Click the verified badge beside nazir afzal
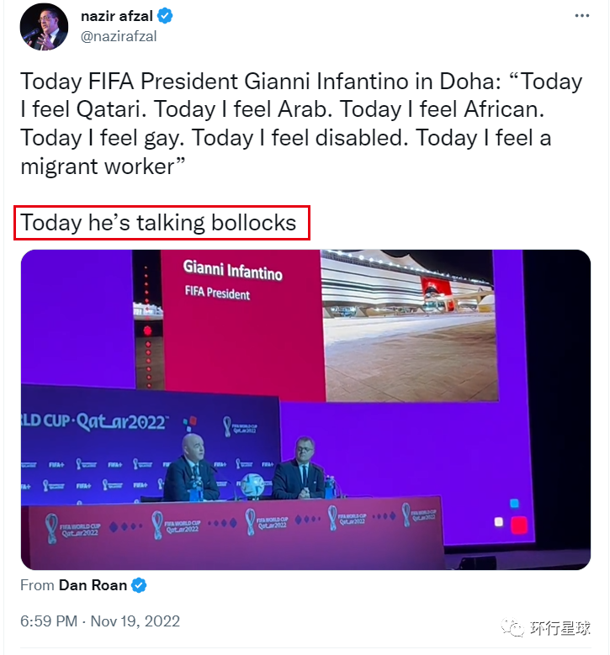610x655 pixels. point(167,16)
